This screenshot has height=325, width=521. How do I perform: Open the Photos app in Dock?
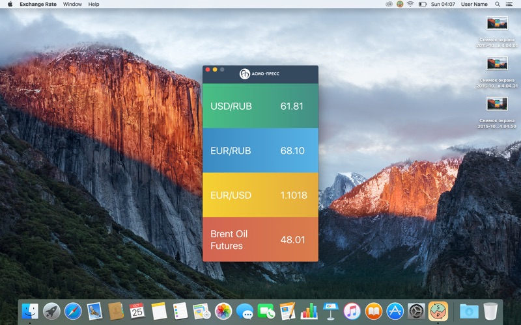pyautogui.click(x=223, y=311)
